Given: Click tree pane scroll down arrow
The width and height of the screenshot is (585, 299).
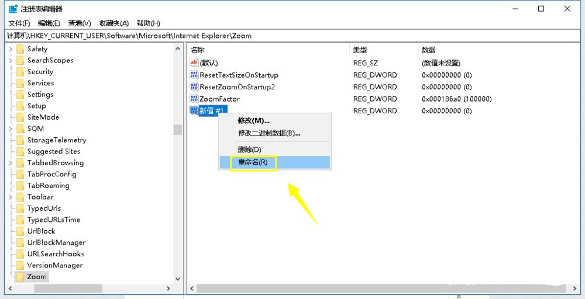Looking at the screenshot, I should pyautogui.click(x=178, y=279).
